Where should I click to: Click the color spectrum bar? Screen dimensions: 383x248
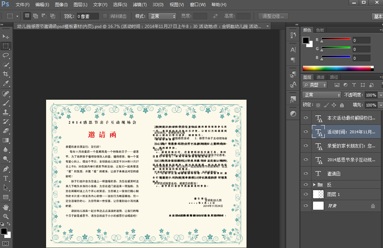338,68
